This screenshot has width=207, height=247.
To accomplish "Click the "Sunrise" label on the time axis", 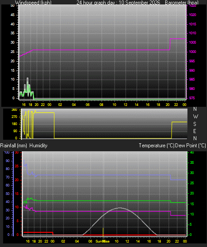I will click(103, 241).
